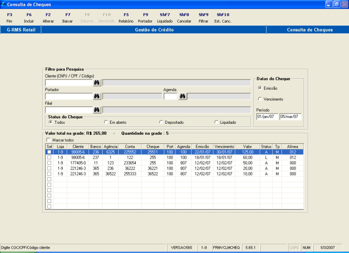Click Cliente CNPJ/CPF input field
349x253 pixels.
pyautogui.click(x=69, y=83)
